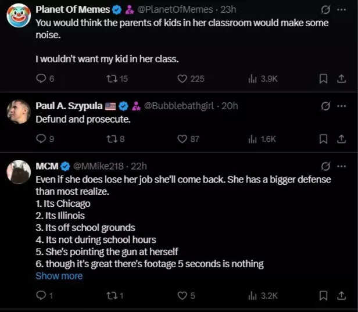Open MCM's profile picture

click(x=19, y=172)
